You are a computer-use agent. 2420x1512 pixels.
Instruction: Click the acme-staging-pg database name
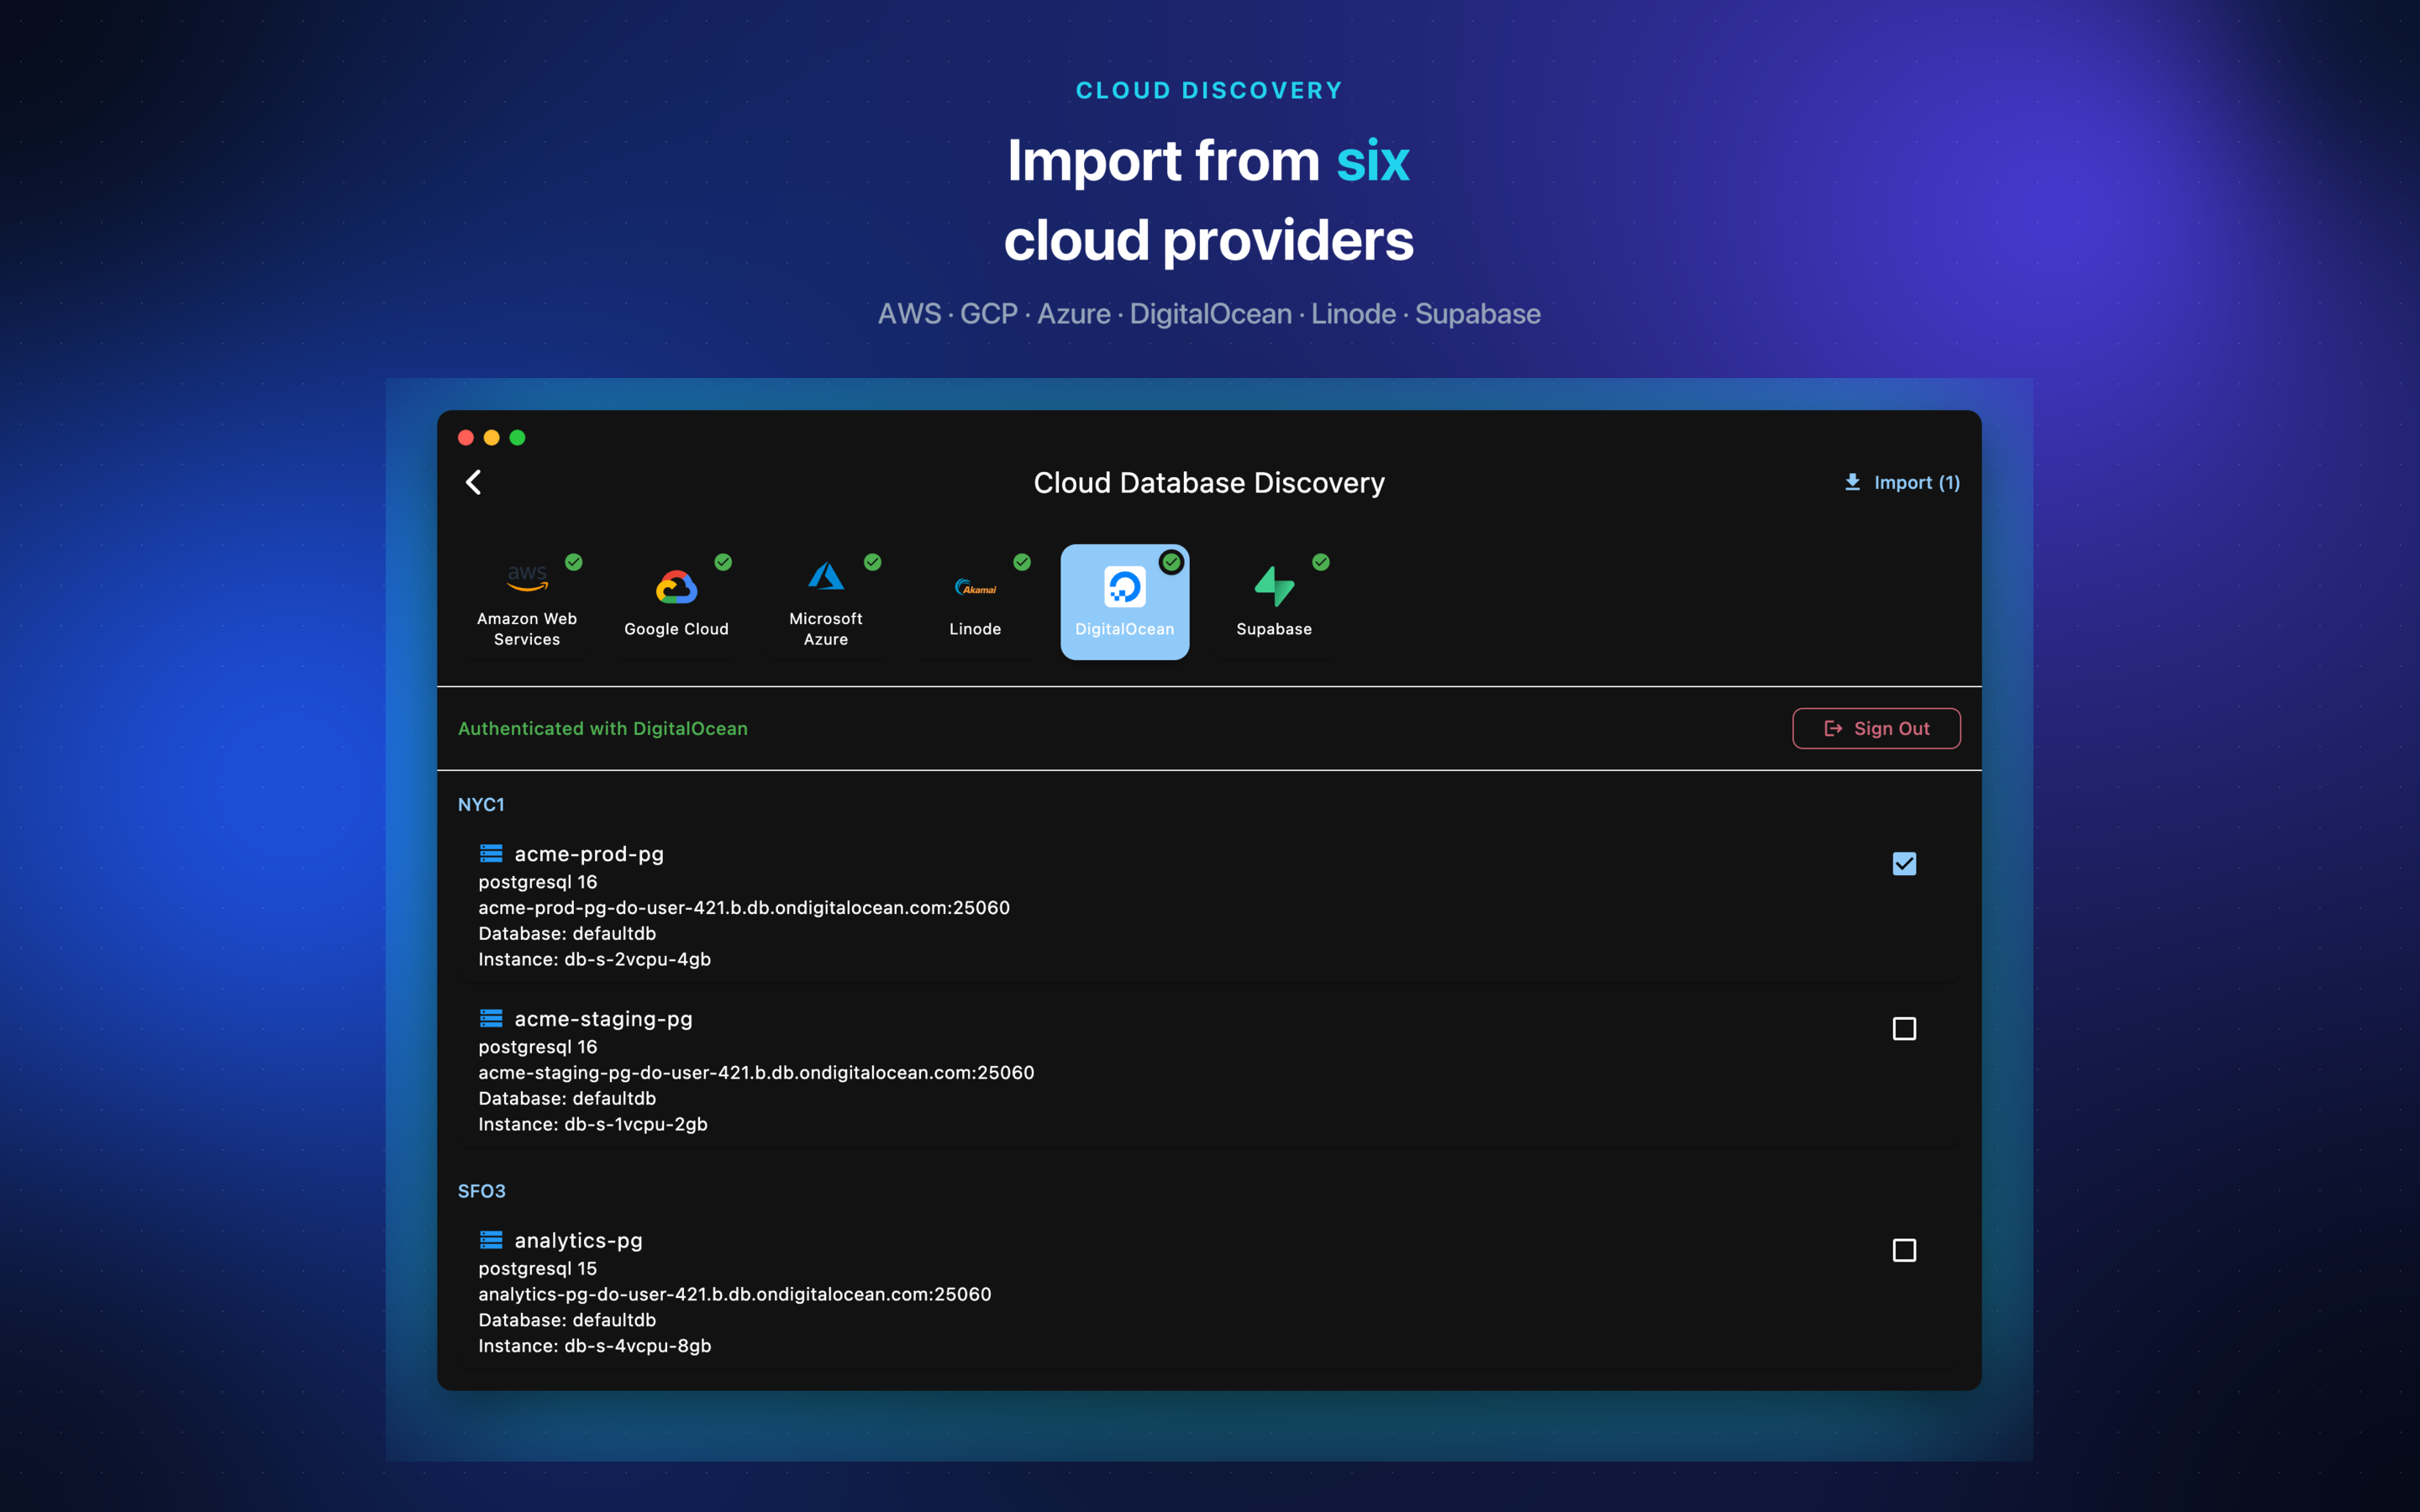tap(603, 1019)
